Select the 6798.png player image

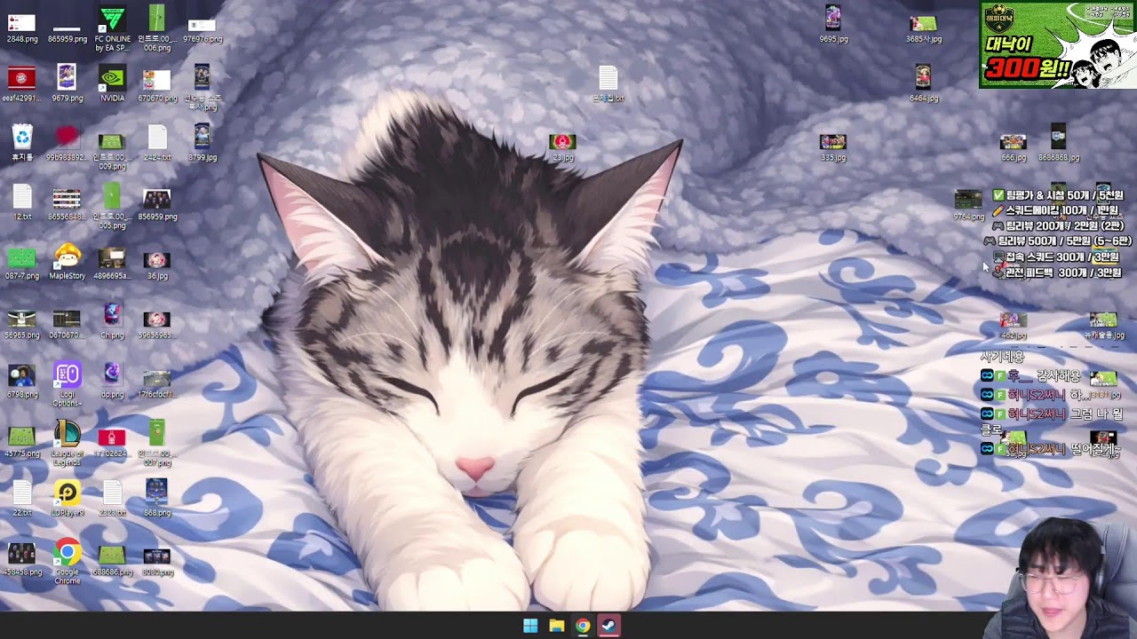pos(22,376)
